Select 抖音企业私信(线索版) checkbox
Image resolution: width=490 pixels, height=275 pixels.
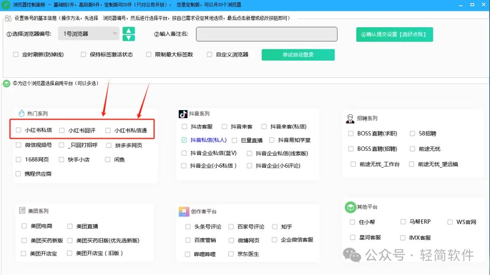tap(250, 153)
